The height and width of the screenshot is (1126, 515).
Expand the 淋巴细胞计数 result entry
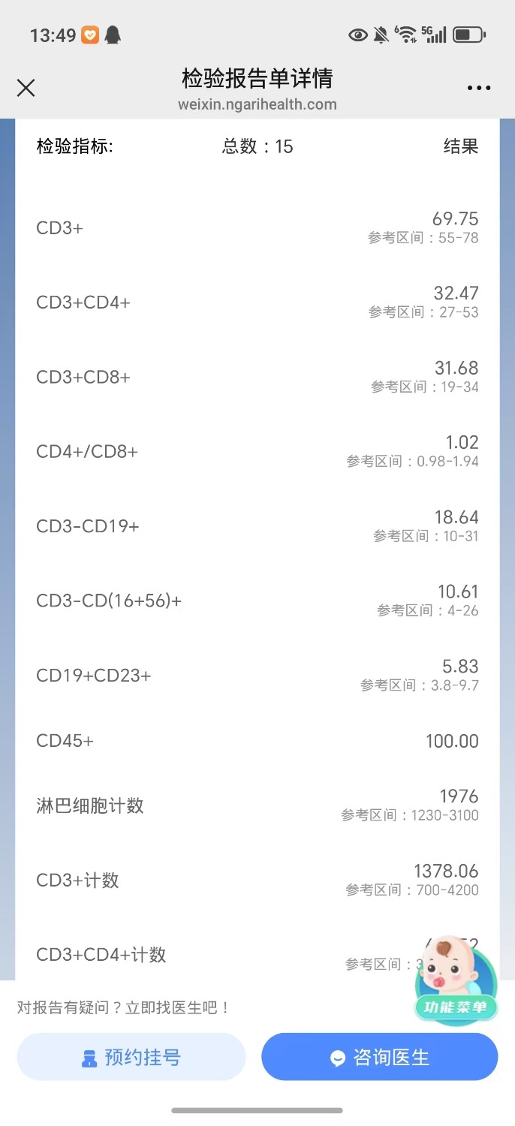(257, 805)
